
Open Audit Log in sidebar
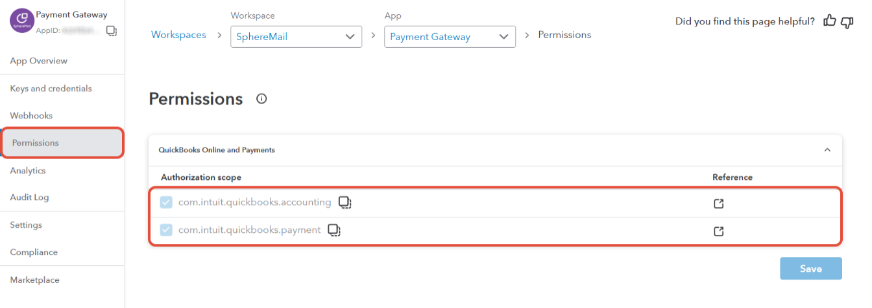click(29, 197)
